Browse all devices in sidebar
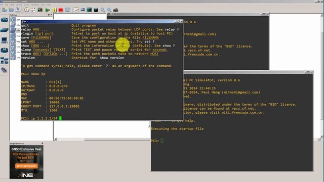324x182 pixels. [5, 60]
